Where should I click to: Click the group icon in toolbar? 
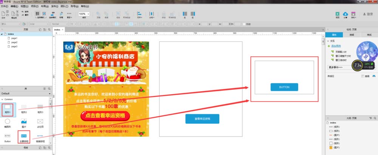(118, 14)
